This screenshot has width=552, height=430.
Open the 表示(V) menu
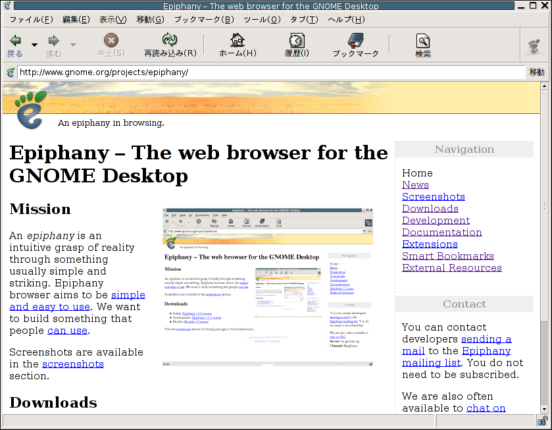[x=113, y=20]
